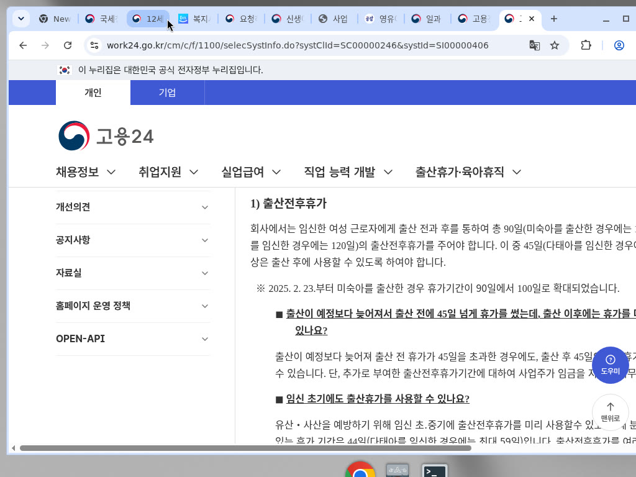Click the forward navigation arrow
636x477 pixels.
click(45, 45)
